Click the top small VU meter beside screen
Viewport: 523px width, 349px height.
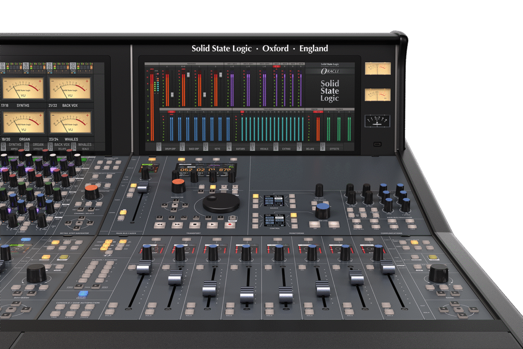click(378, 68)
